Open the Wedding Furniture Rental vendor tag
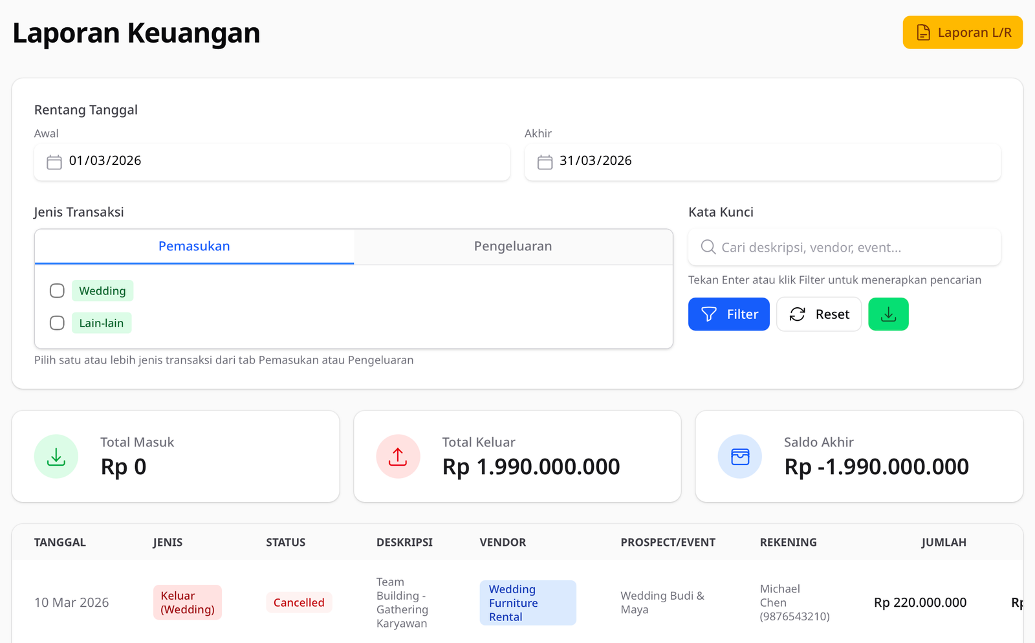The width and height of the screenshot is (1035, 643). click(528, 603)
